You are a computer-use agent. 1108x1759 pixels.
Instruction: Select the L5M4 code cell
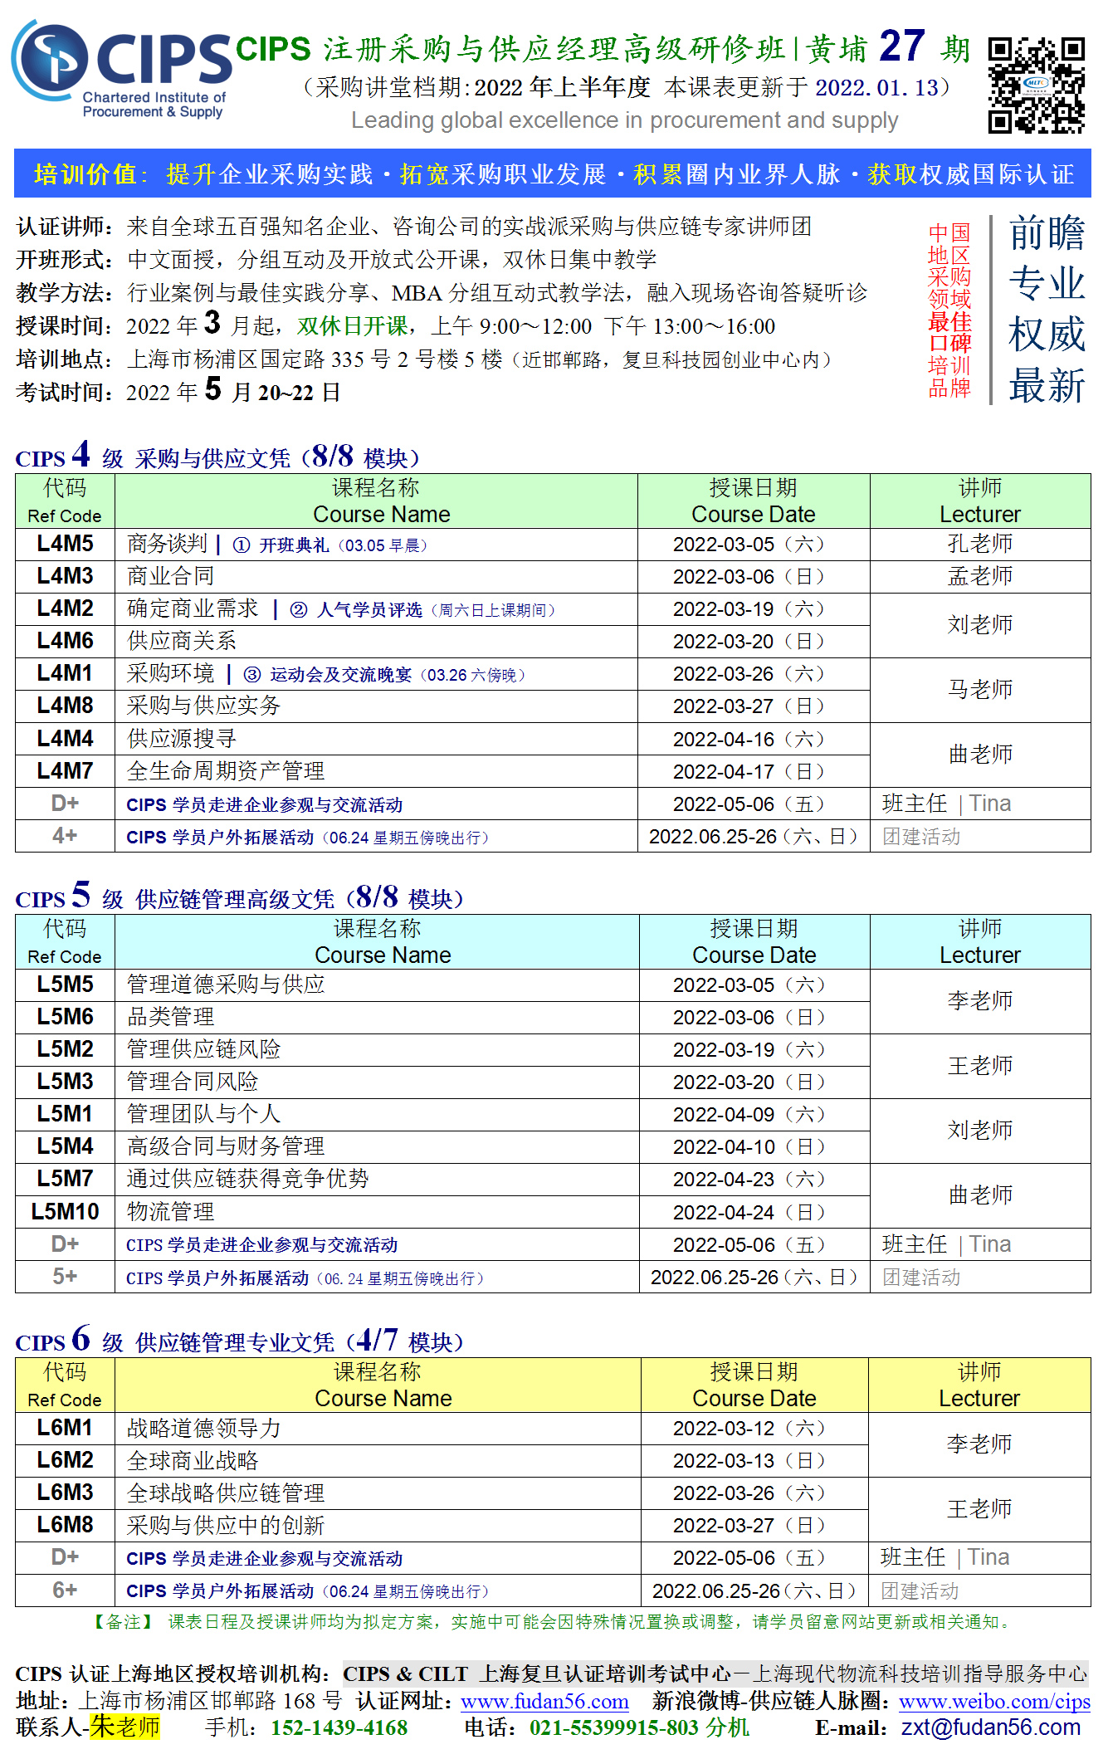click(65, 1146)
